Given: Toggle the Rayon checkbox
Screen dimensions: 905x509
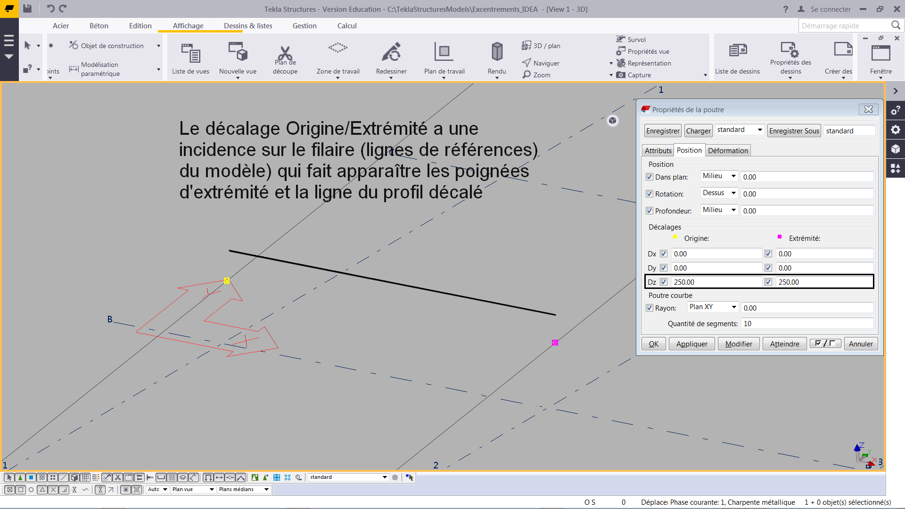Looking at the screenshot, I should click(x=650, y=308).
